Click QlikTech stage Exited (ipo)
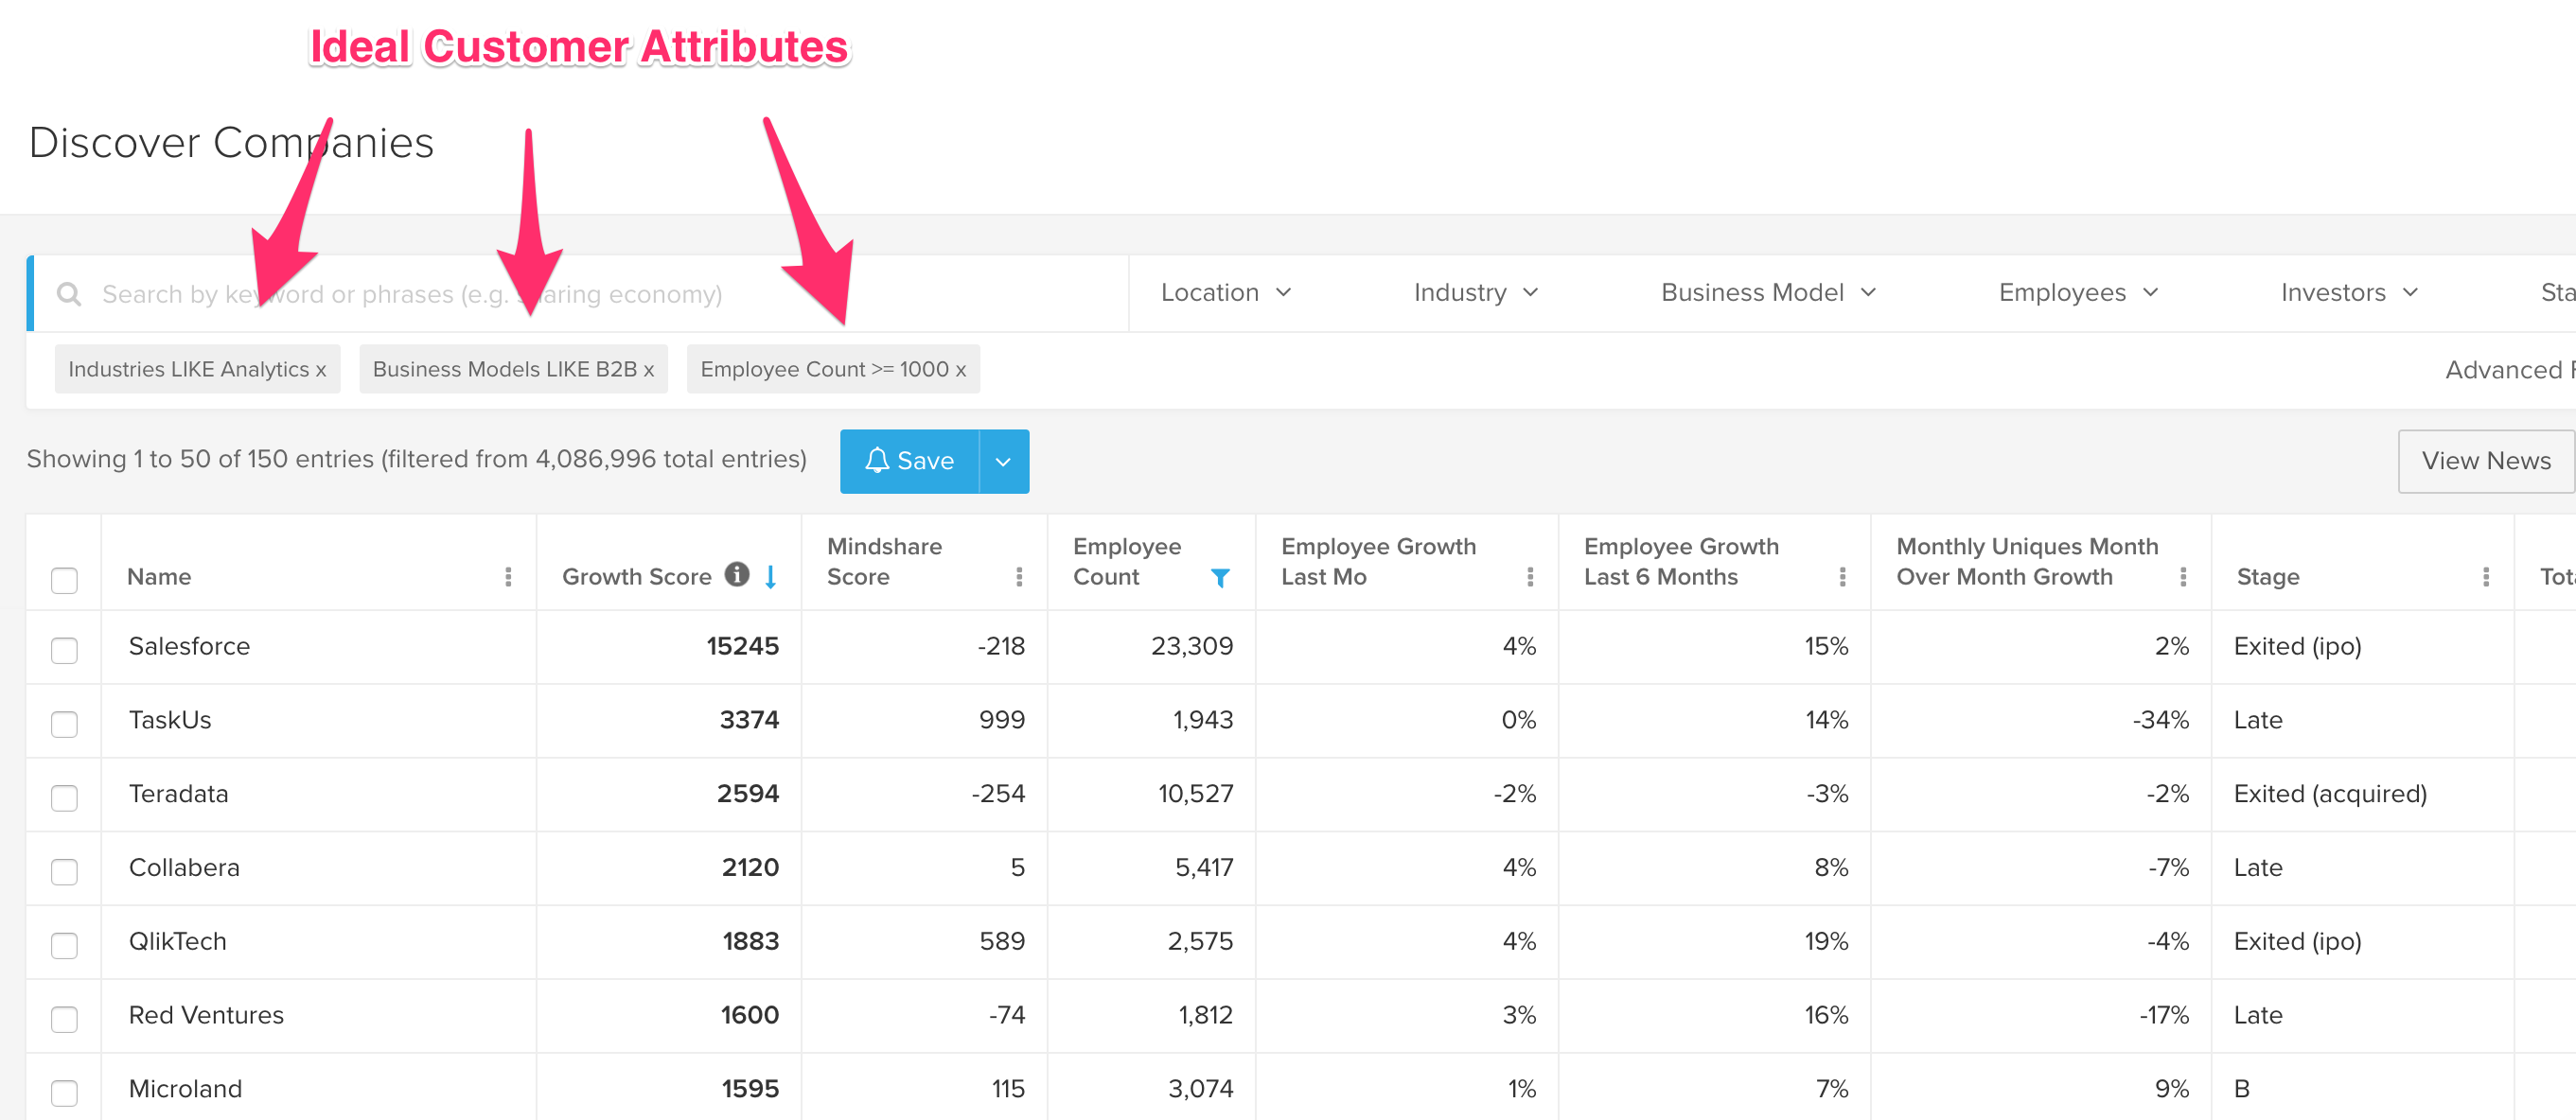Viewport: 2576px width, 1120px height. point(2297,943)
